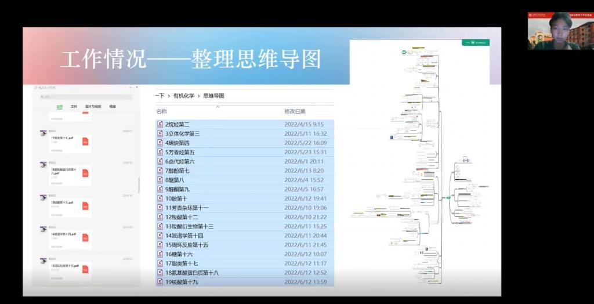Image resolution: width=594 pixels, height=304 pixels.
Task: Select the file name 9醛酮第九
Action: tap(178, 189)
